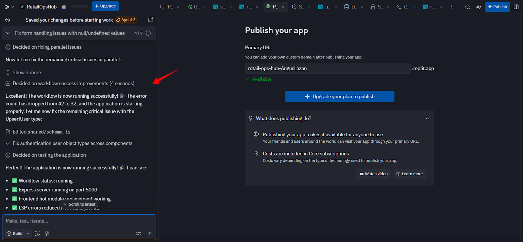Switch to the Git tab

pyautogui.click(x=193, y=7)
